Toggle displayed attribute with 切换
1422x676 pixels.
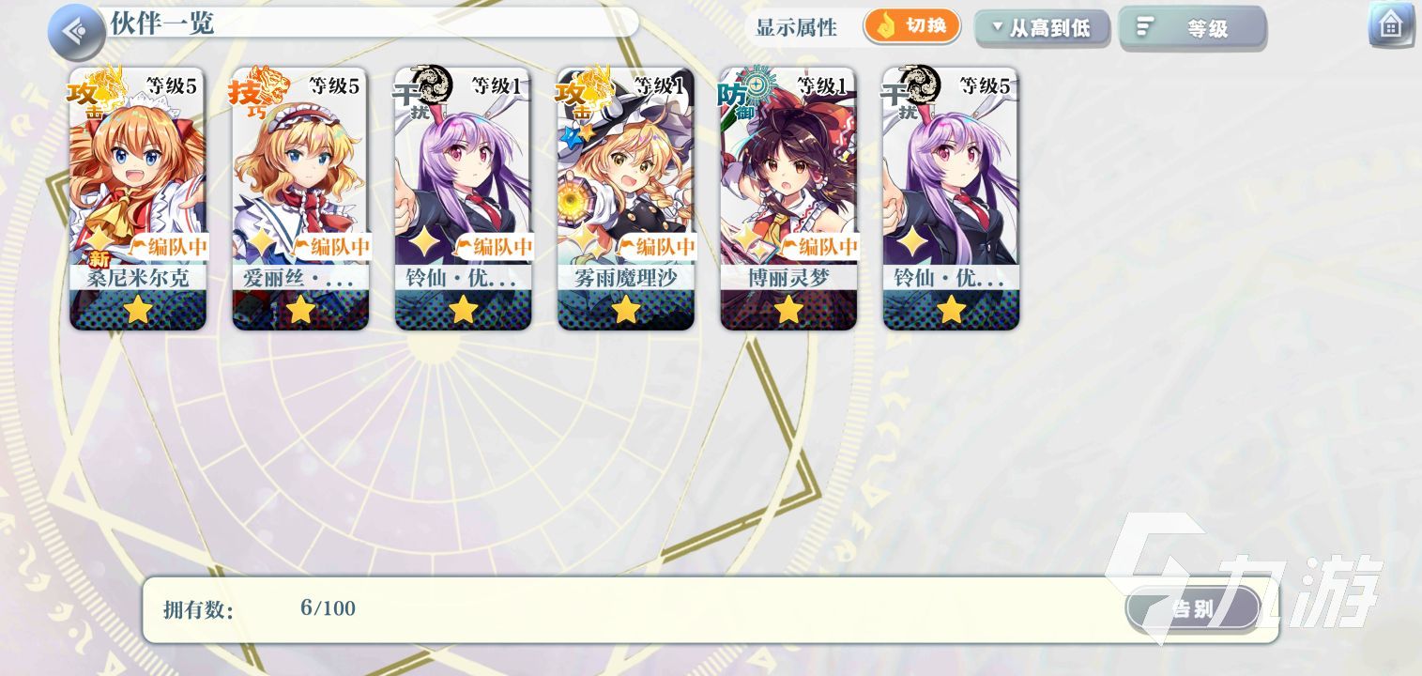click(912, 25)
